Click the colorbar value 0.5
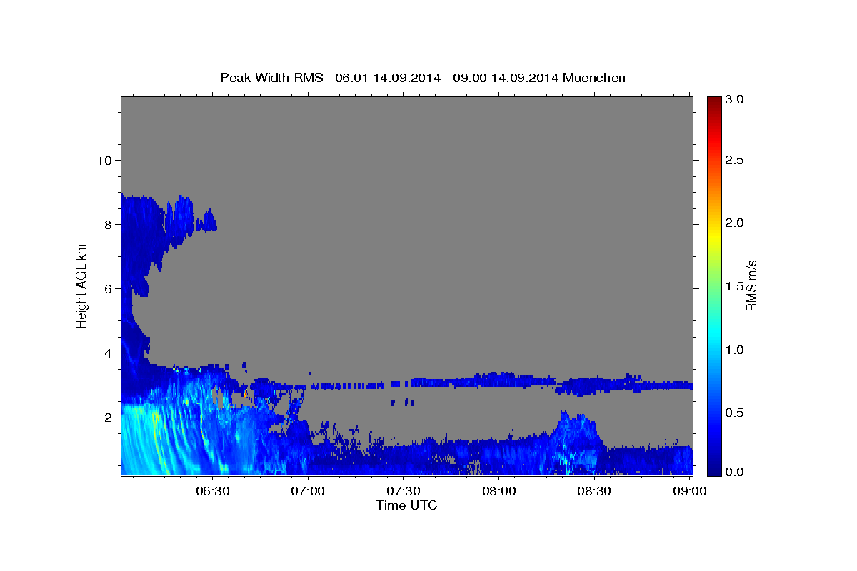 coord(735,413)
